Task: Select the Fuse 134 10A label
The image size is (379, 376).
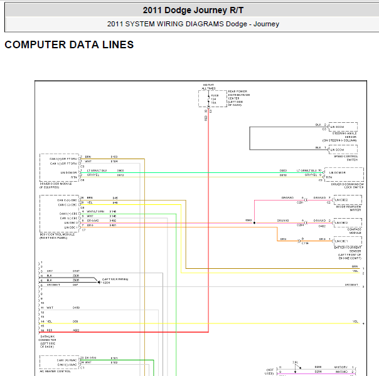Action: click(215, 99)
